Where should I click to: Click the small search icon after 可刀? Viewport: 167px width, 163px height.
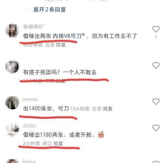[x=83, y=35]
